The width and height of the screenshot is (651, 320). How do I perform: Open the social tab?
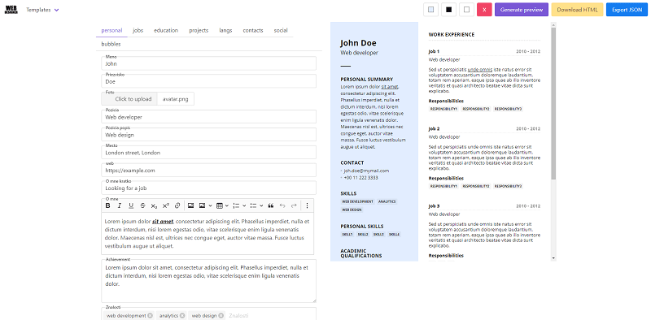281,30
